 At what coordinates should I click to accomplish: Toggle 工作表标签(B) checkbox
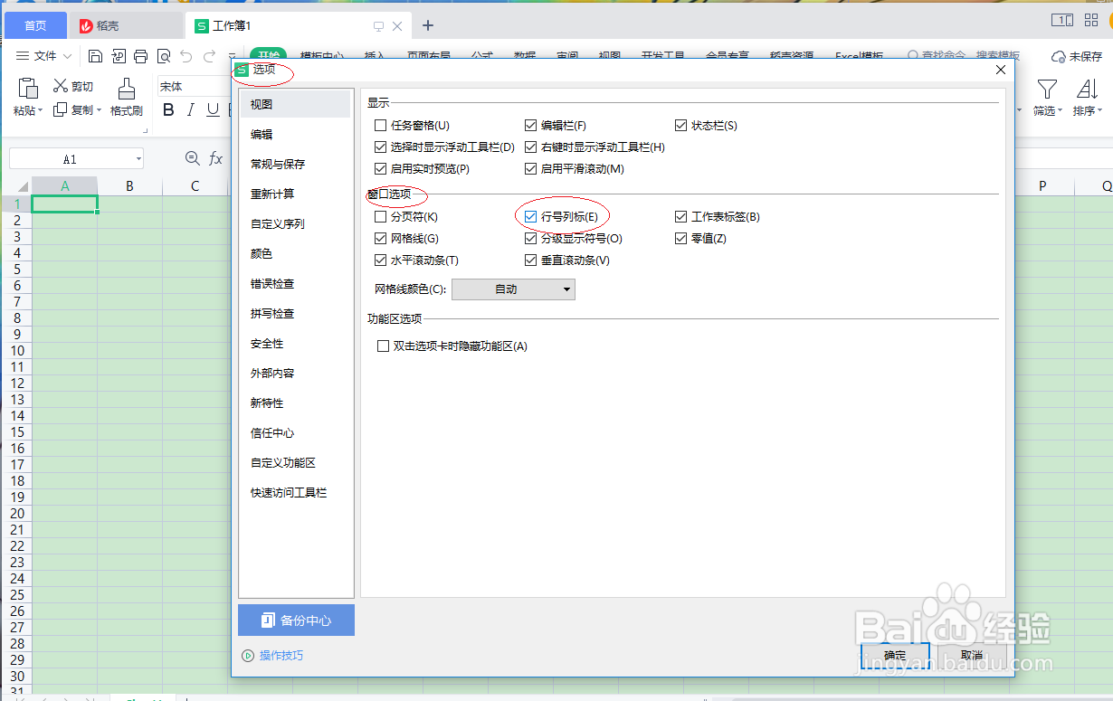(680, 217)
